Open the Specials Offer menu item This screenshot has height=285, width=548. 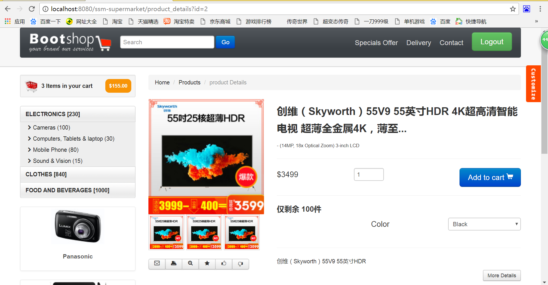(376, 43)
